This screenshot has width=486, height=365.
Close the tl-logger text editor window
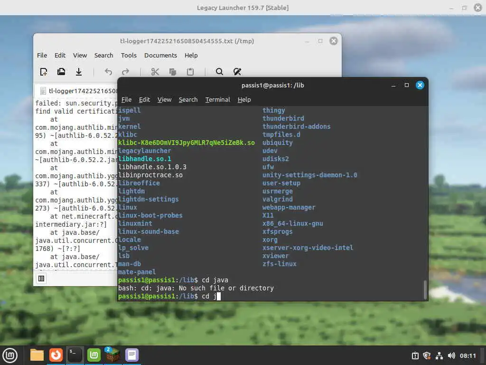(x=334, y=41)
